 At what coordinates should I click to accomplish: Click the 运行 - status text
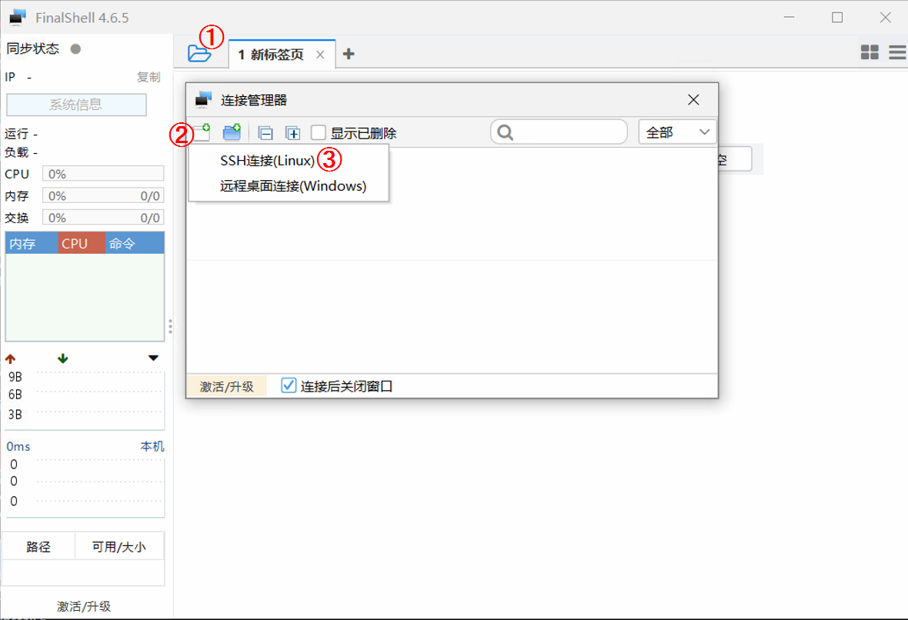coord(21,134)
